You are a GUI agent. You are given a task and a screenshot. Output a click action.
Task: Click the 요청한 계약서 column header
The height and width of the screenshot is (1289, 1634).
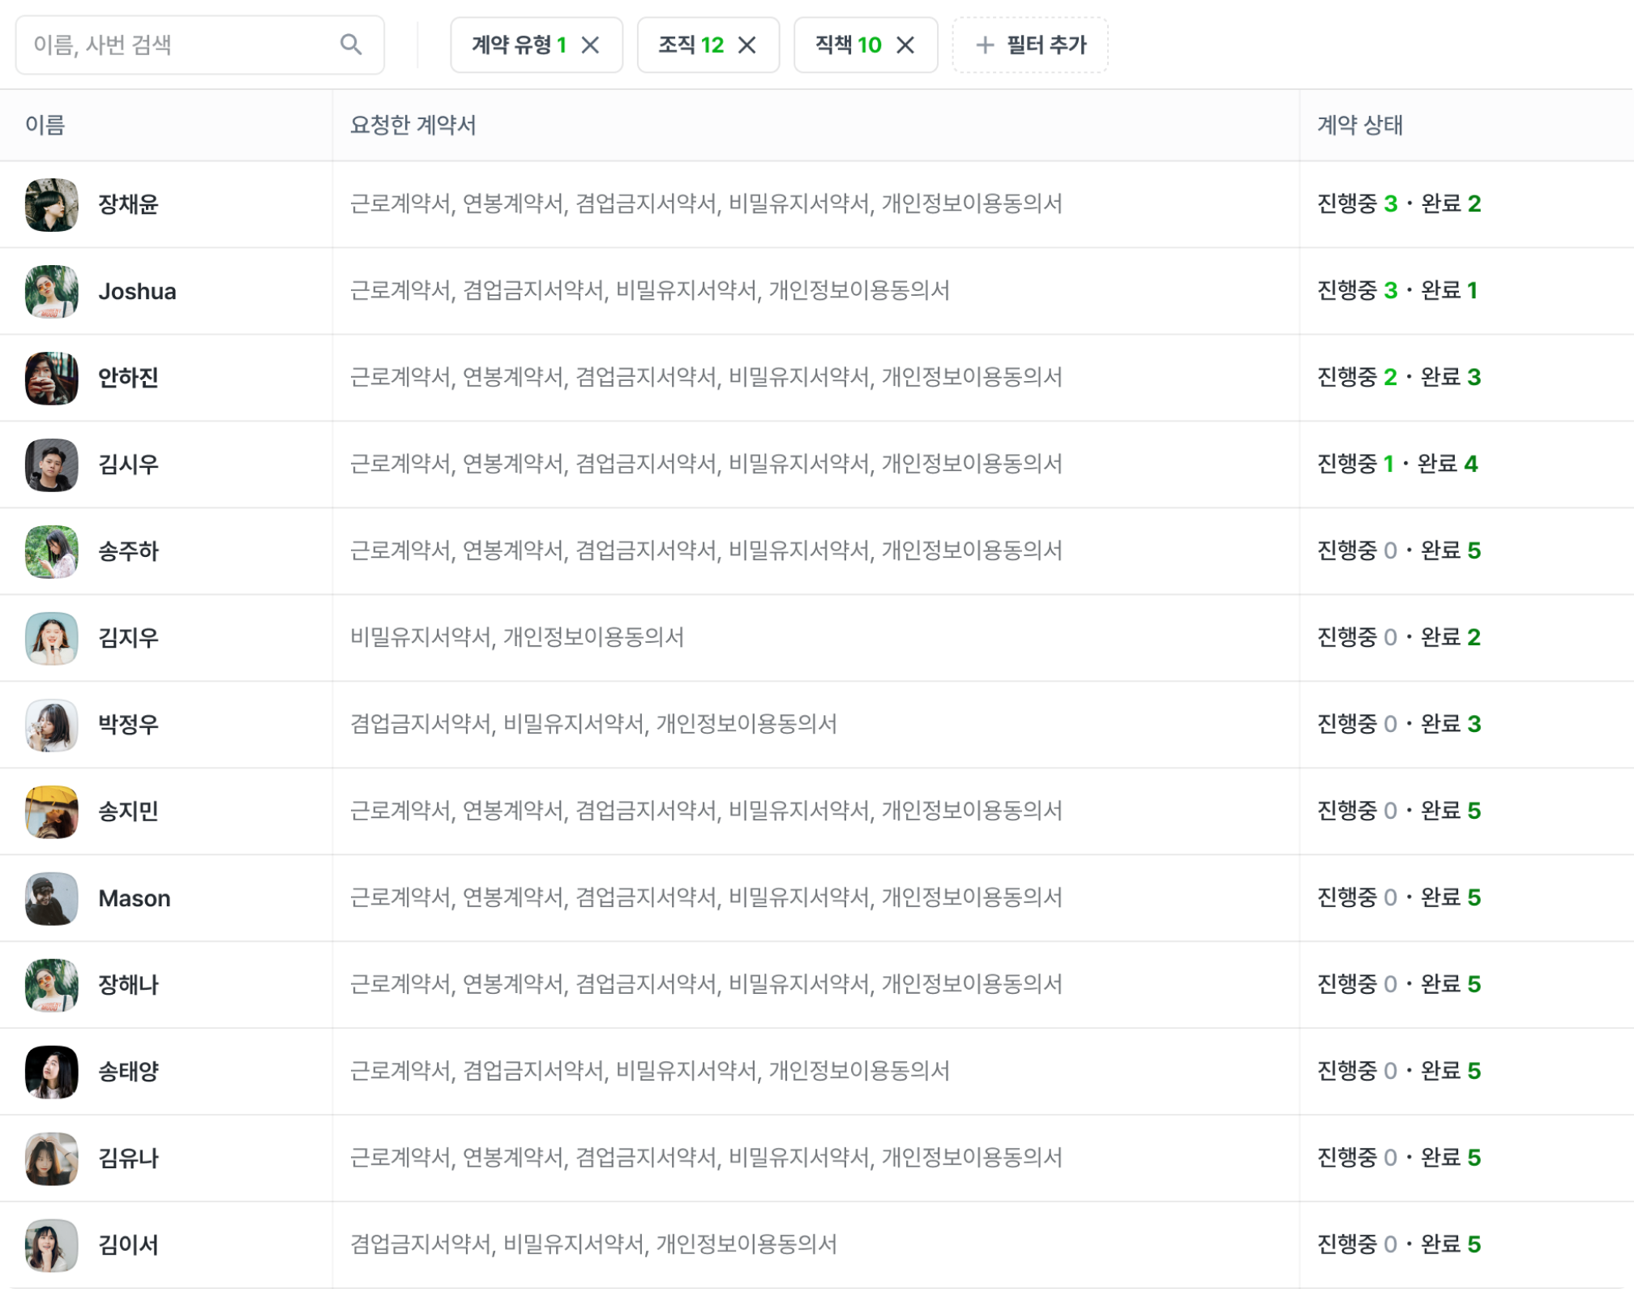pos(413,125)
